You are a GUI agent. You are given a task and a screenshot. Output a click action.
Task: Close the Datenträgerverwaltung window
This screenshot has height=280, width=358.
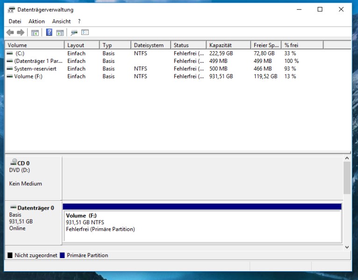341,9
